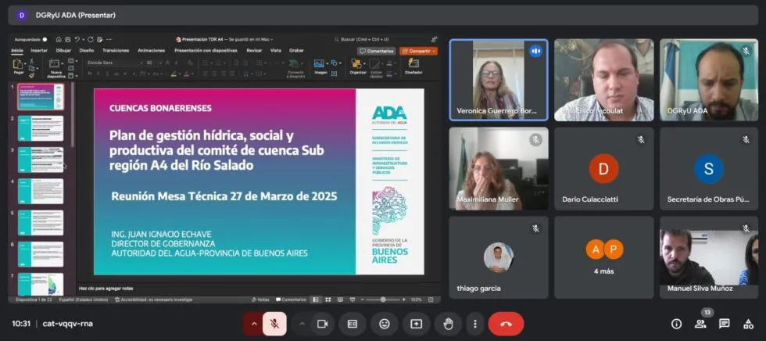Open the in-call chat panel
This screenshot has width=766, height=341.
pyautogui.click(x=725, y=324)
